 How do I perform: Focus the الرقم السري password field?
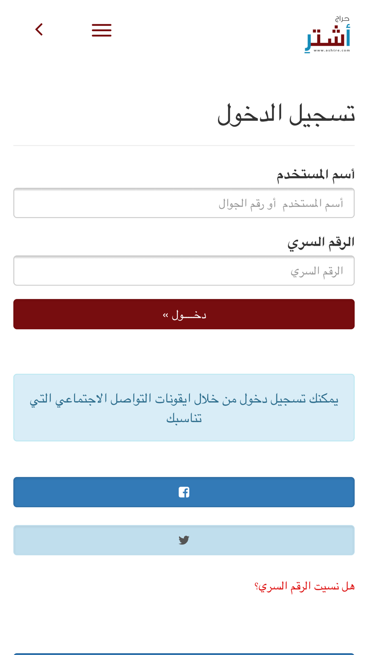[184, 270]
